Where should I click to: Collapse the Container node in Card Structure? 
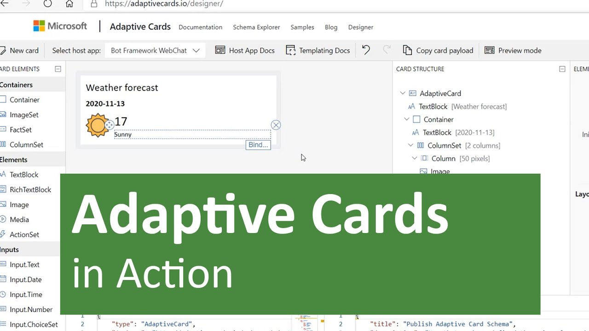point(407,119)
